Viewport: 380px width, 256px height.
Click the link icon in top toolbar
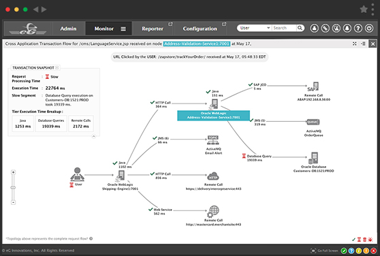coord(326,29)
